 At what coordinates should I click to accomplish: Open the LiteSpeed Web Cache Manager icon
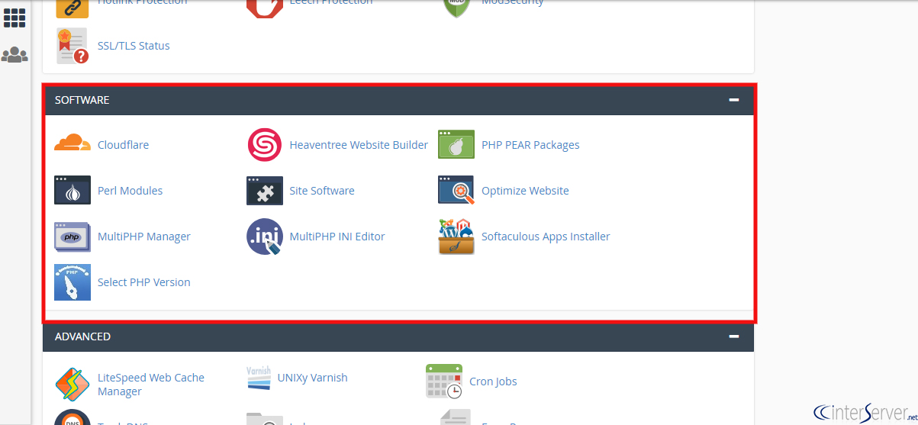(x=72, y=384)
